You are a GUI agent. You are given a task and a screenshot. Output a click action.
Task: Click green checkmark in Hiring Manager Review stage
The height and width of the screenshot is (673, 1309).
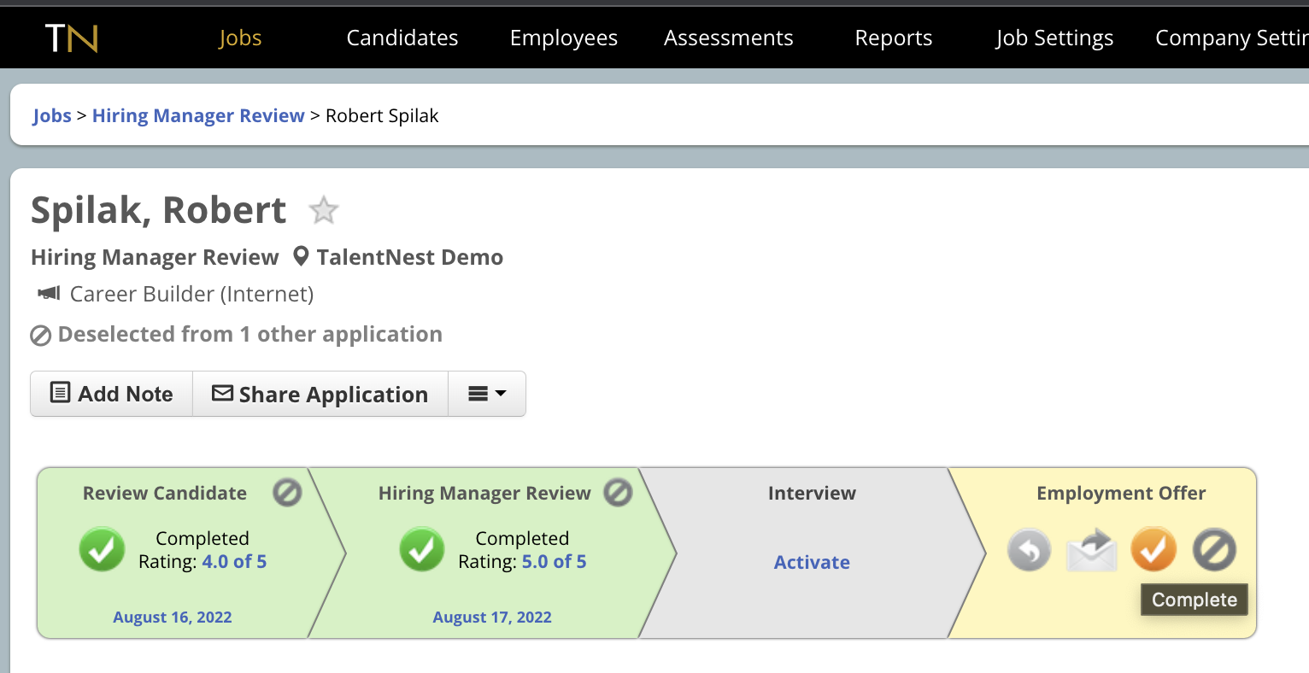[x=422, y=549]
